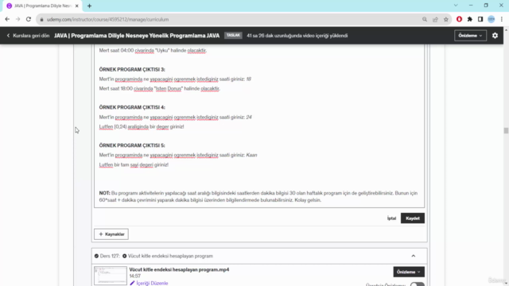
Task: Open the lecture video thumbnail
Action: pos(111,276)
